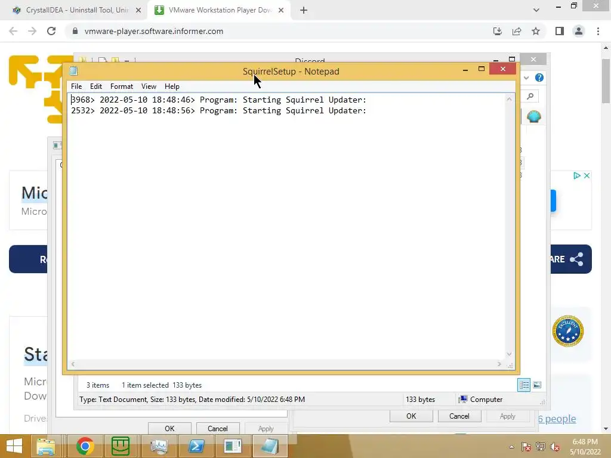The image size is (611, 458).
Task: Open the people link on the webpage
Action: tap(557, 419)
